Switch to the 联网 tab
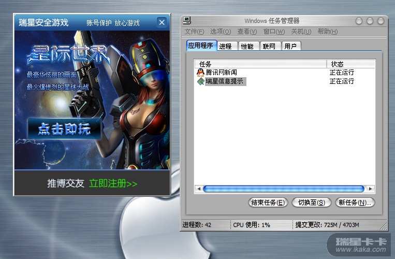 pyautogui.click(x=270, y=46)
